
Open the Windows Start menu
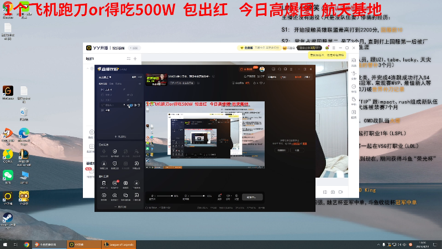pos(5,245)
